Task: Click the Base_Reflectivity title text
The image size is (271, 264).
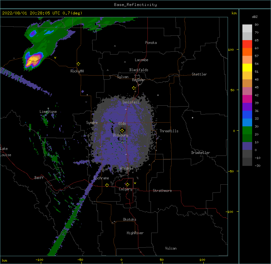Action: point(135,5)
